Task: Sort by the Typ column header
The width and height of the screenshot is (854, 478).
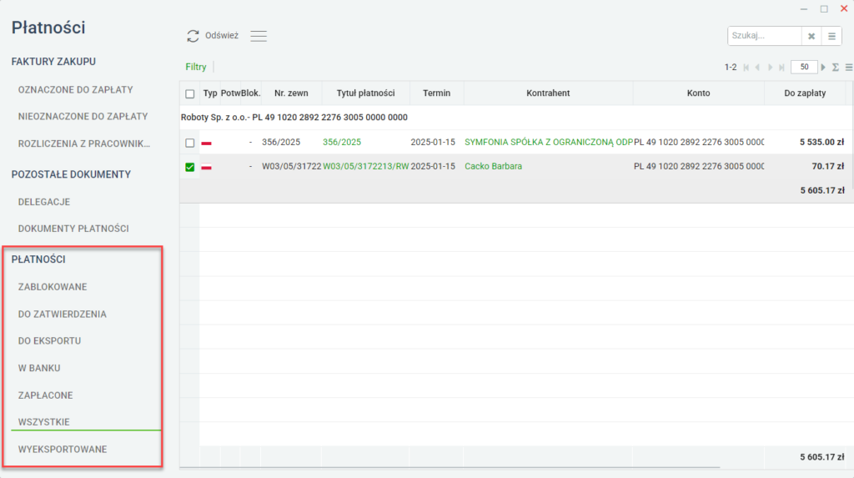Action: 210,93
